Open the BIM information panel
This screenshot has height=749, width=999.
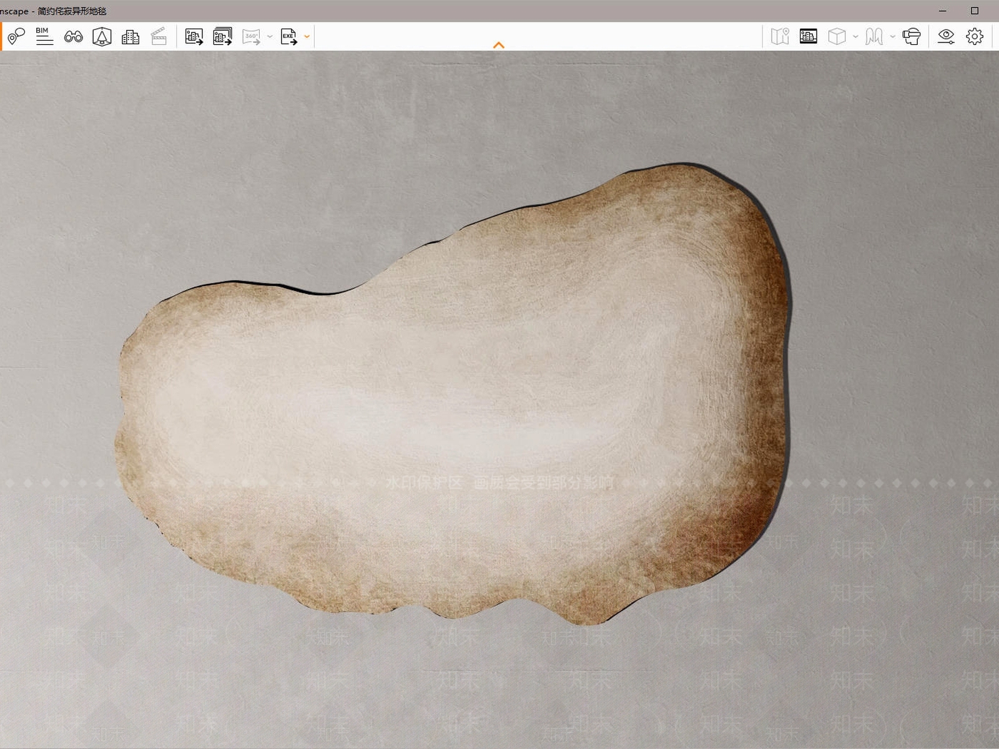click(44, 37)
